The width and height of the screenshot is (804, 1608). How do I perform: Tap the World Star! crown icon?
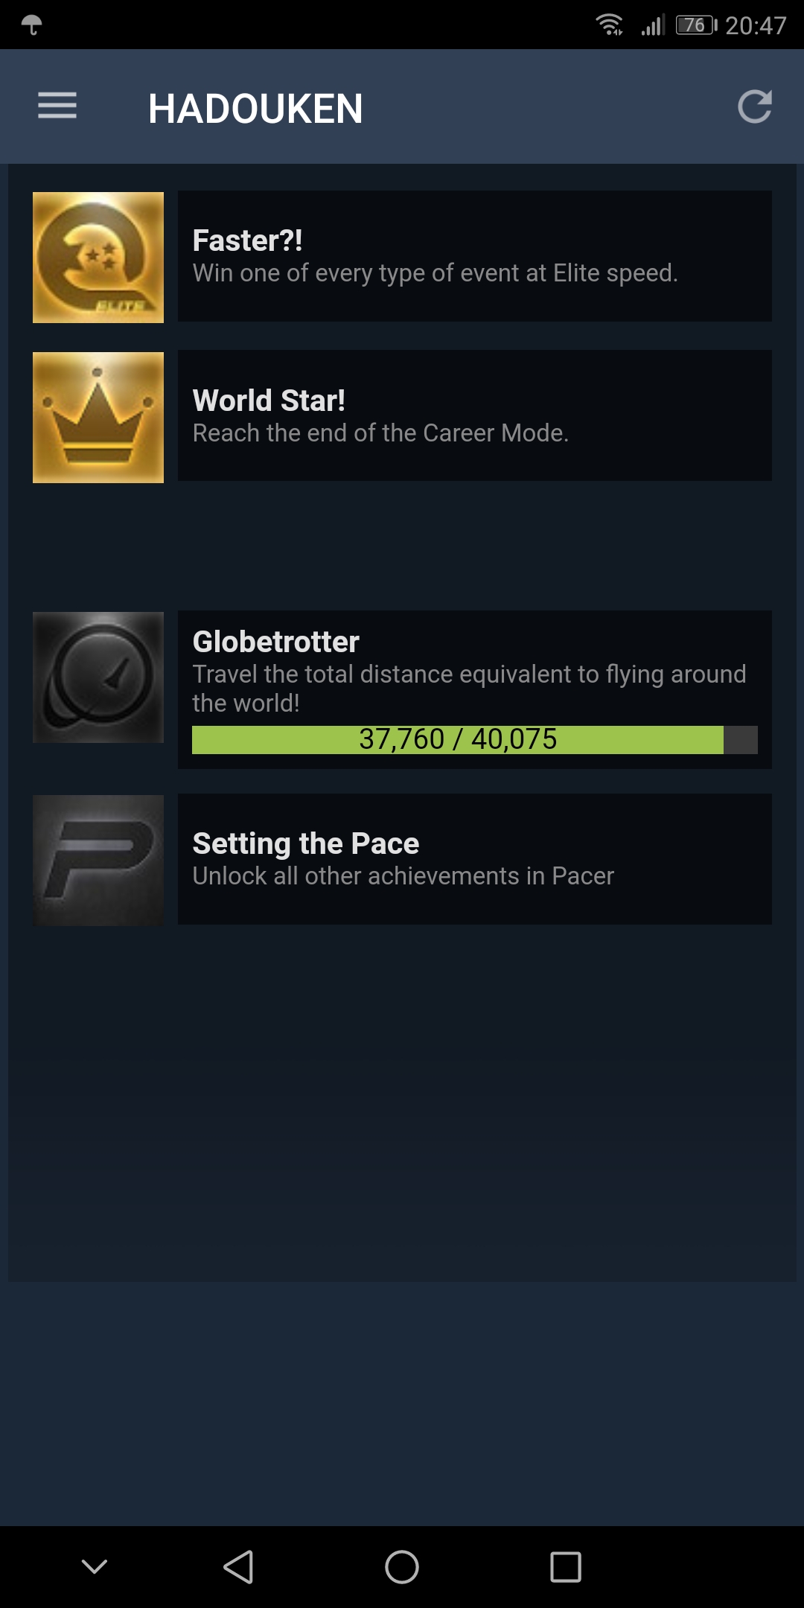pyautogui.click(x=98, y=418)
